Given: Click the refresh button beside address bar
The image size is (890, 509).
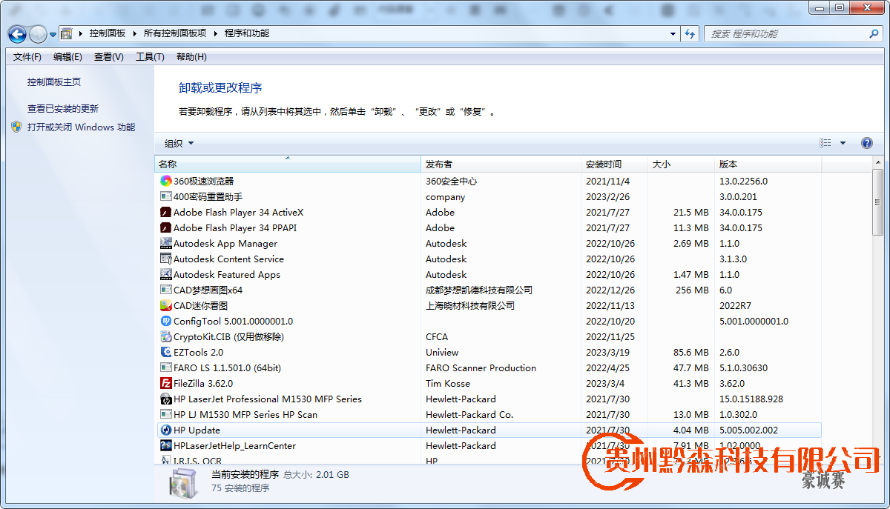Looking at the screenshot, I should (690, 34).
